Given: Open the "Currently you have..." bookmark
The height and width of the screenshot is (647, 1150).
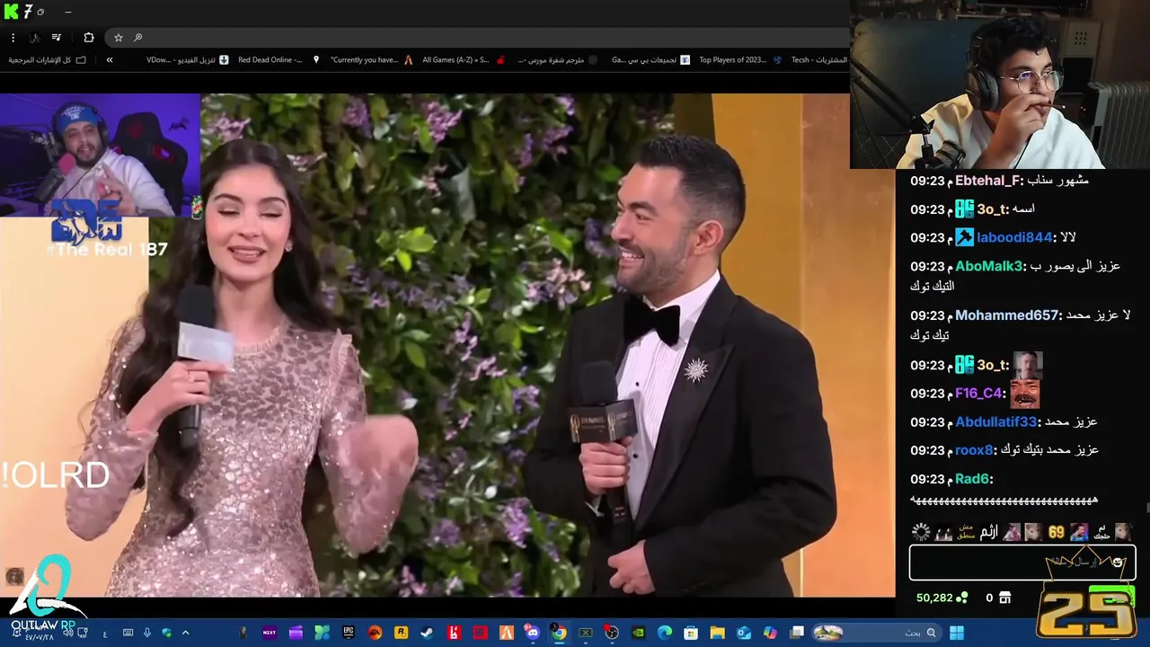Looking at the screenshot, I should 372,60.
